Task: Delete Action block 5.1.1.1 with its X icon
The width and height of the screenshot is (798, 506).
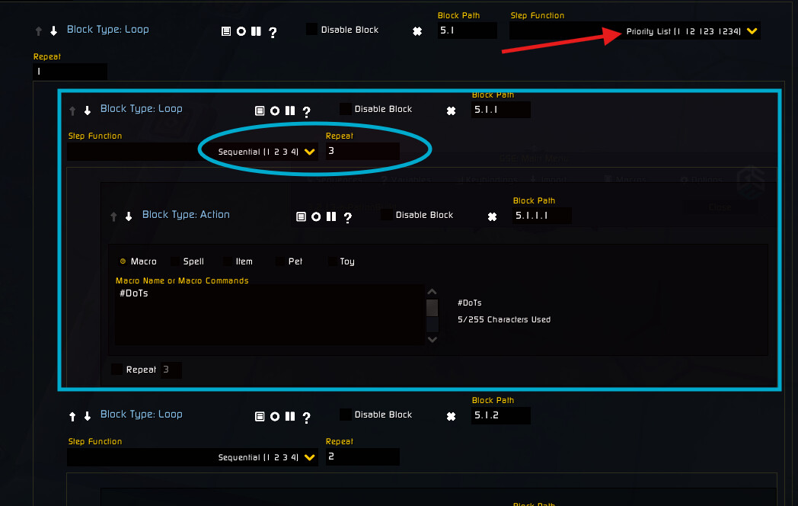Action: [x=492, y=216]
